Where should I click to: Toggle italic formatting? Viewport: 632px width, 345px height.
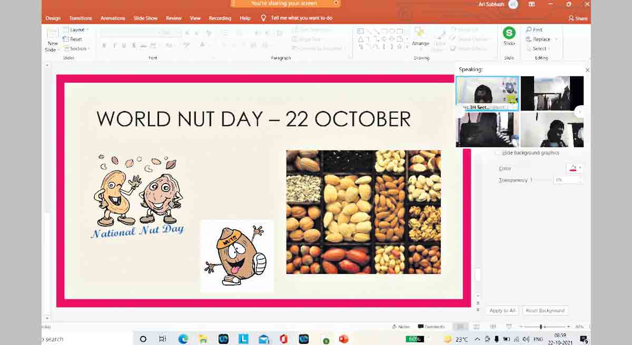click(115, 46)
